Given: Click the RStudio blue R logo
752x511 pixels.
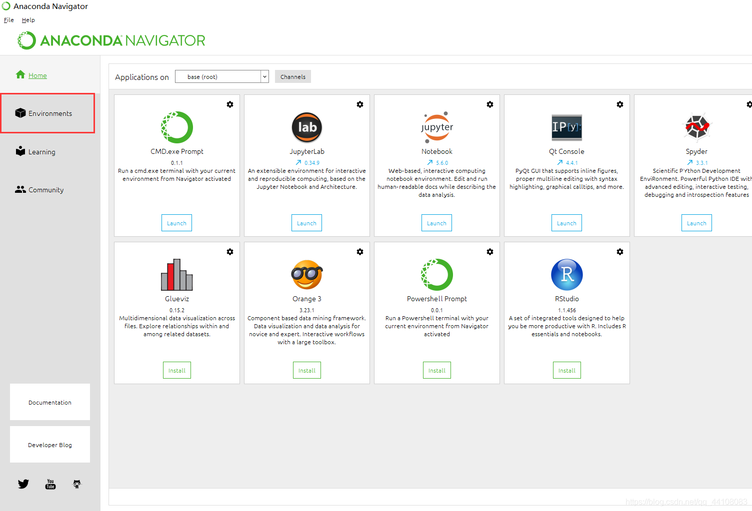Looking at the screenshot, I should 567,275.
